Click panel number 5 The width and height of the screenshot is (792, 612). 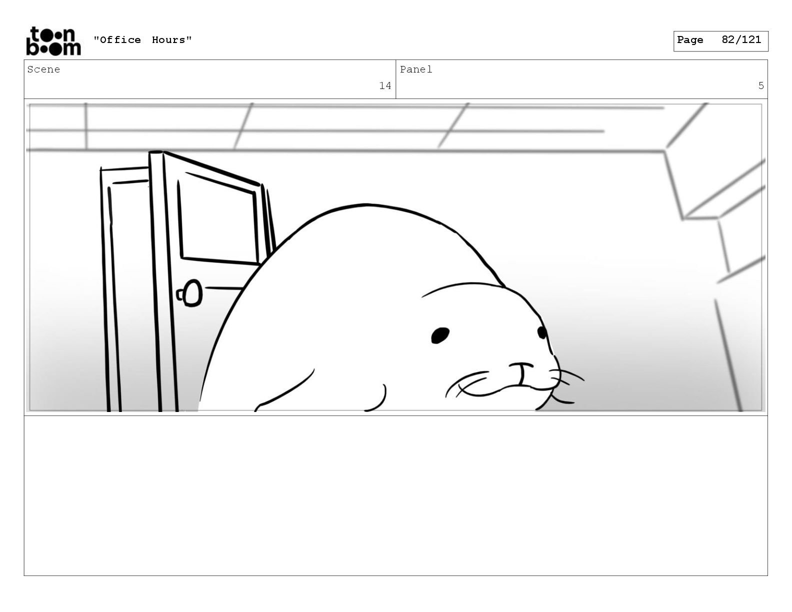coord(761,86)
